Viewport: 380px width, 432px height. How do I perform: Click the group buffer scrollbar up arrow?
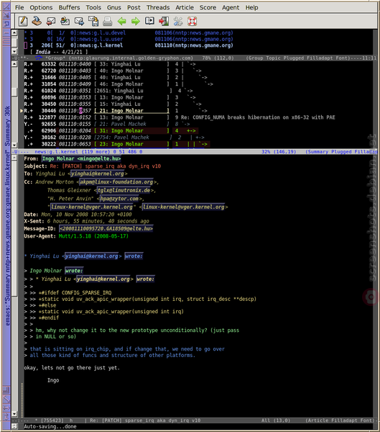14,33
